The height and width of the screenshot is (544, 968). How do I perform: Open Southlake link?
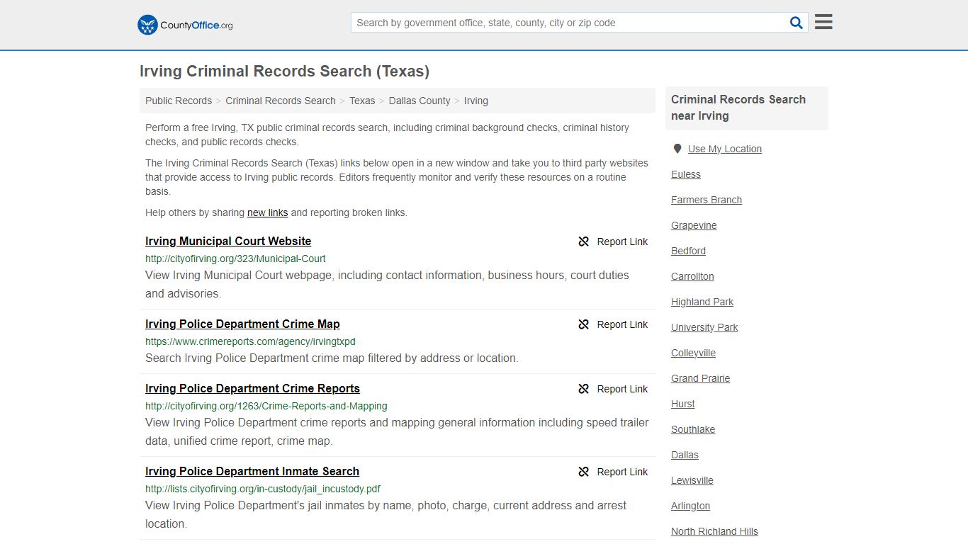click(x=693, y=429)
